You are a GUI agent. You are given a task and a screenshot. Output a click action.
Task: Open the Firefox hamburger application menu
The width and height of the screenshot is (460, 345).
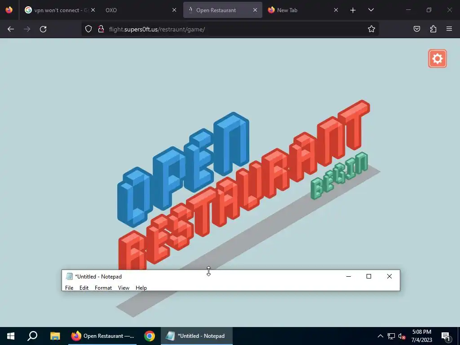coord(449,29)
